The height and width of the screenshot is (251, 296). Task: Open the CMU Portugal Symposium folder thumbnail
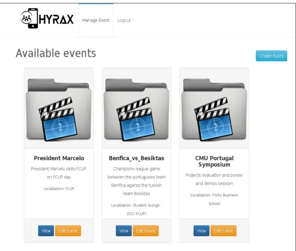coord(214,110)
